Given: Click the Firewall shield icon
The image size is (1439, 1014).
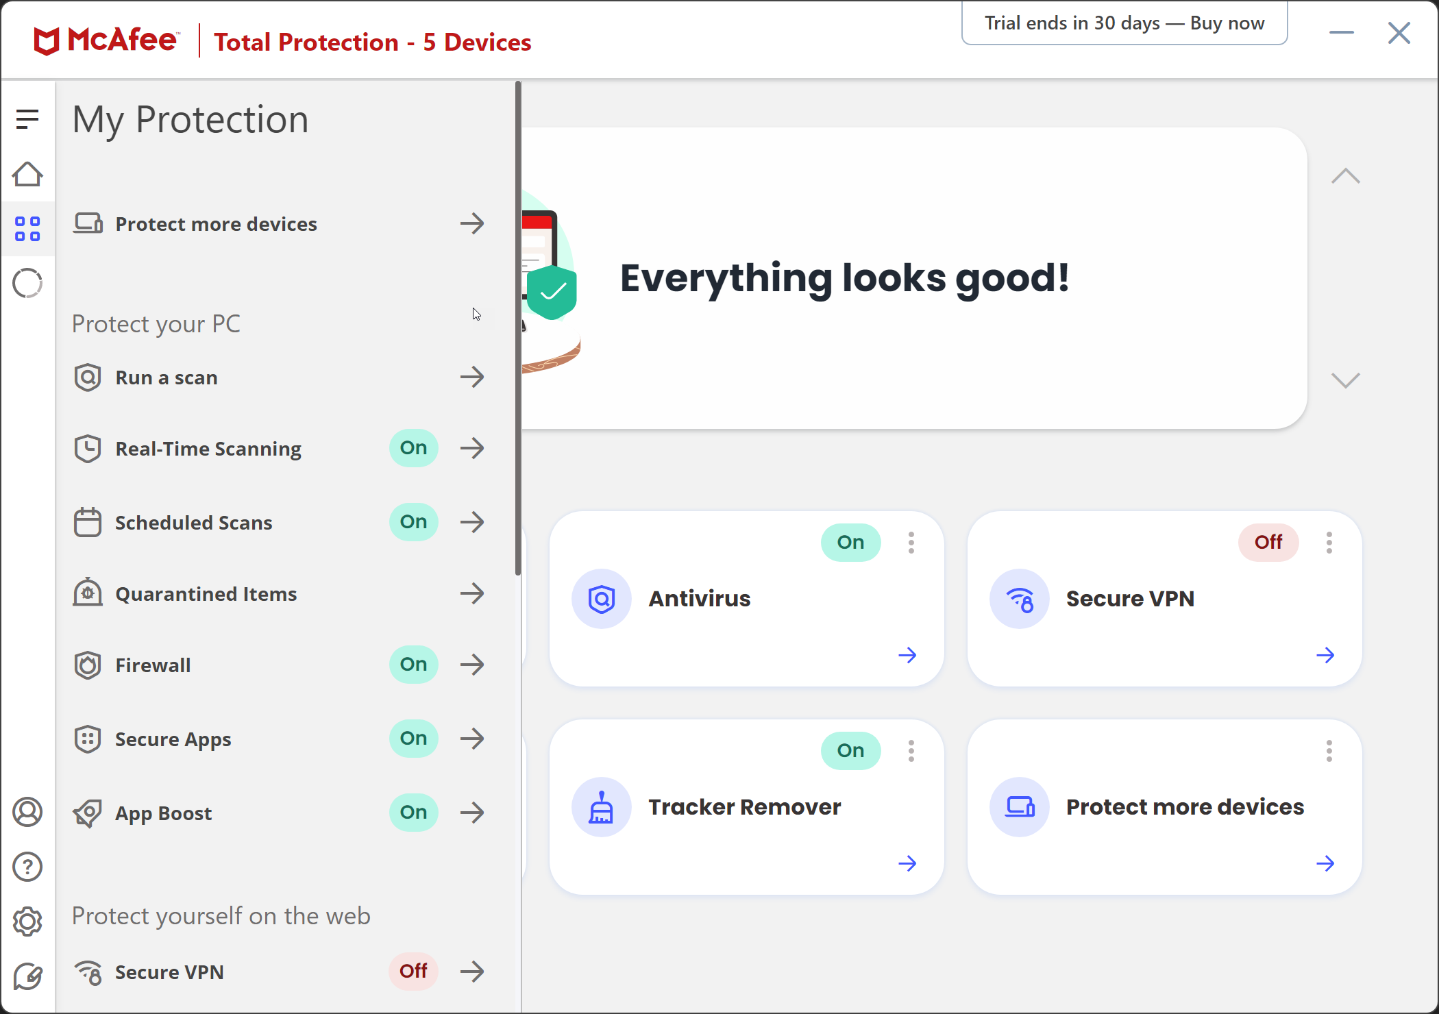Looking at the screenshot, I should pyautogui.click(x=88, y=665).
